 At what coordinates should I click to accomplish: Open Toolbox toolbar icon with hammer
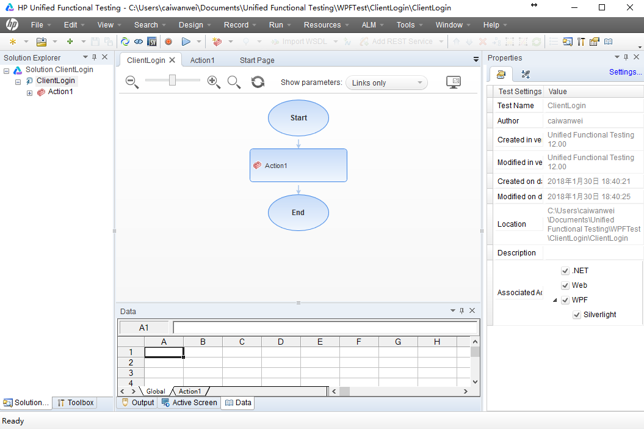(x=581, y=42)
